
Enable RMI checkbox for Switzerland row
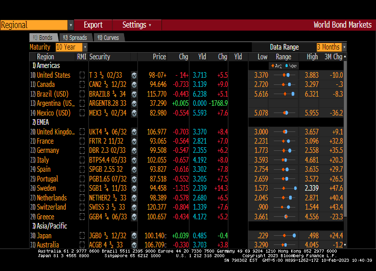82,207
